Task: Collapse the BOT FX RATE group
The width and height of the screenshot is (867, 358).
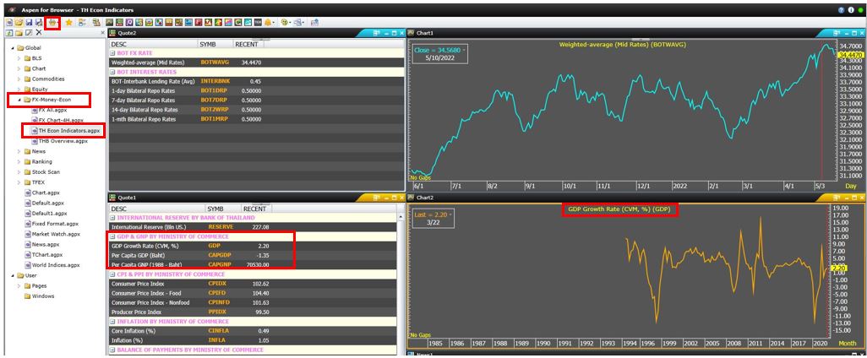Action: [114, 53]
